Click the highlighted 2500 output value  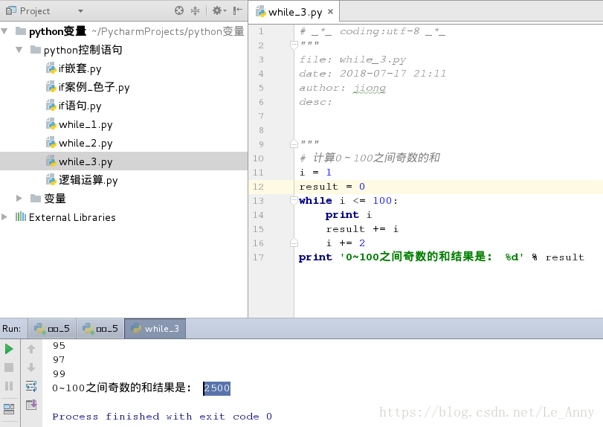click(217, 388)
